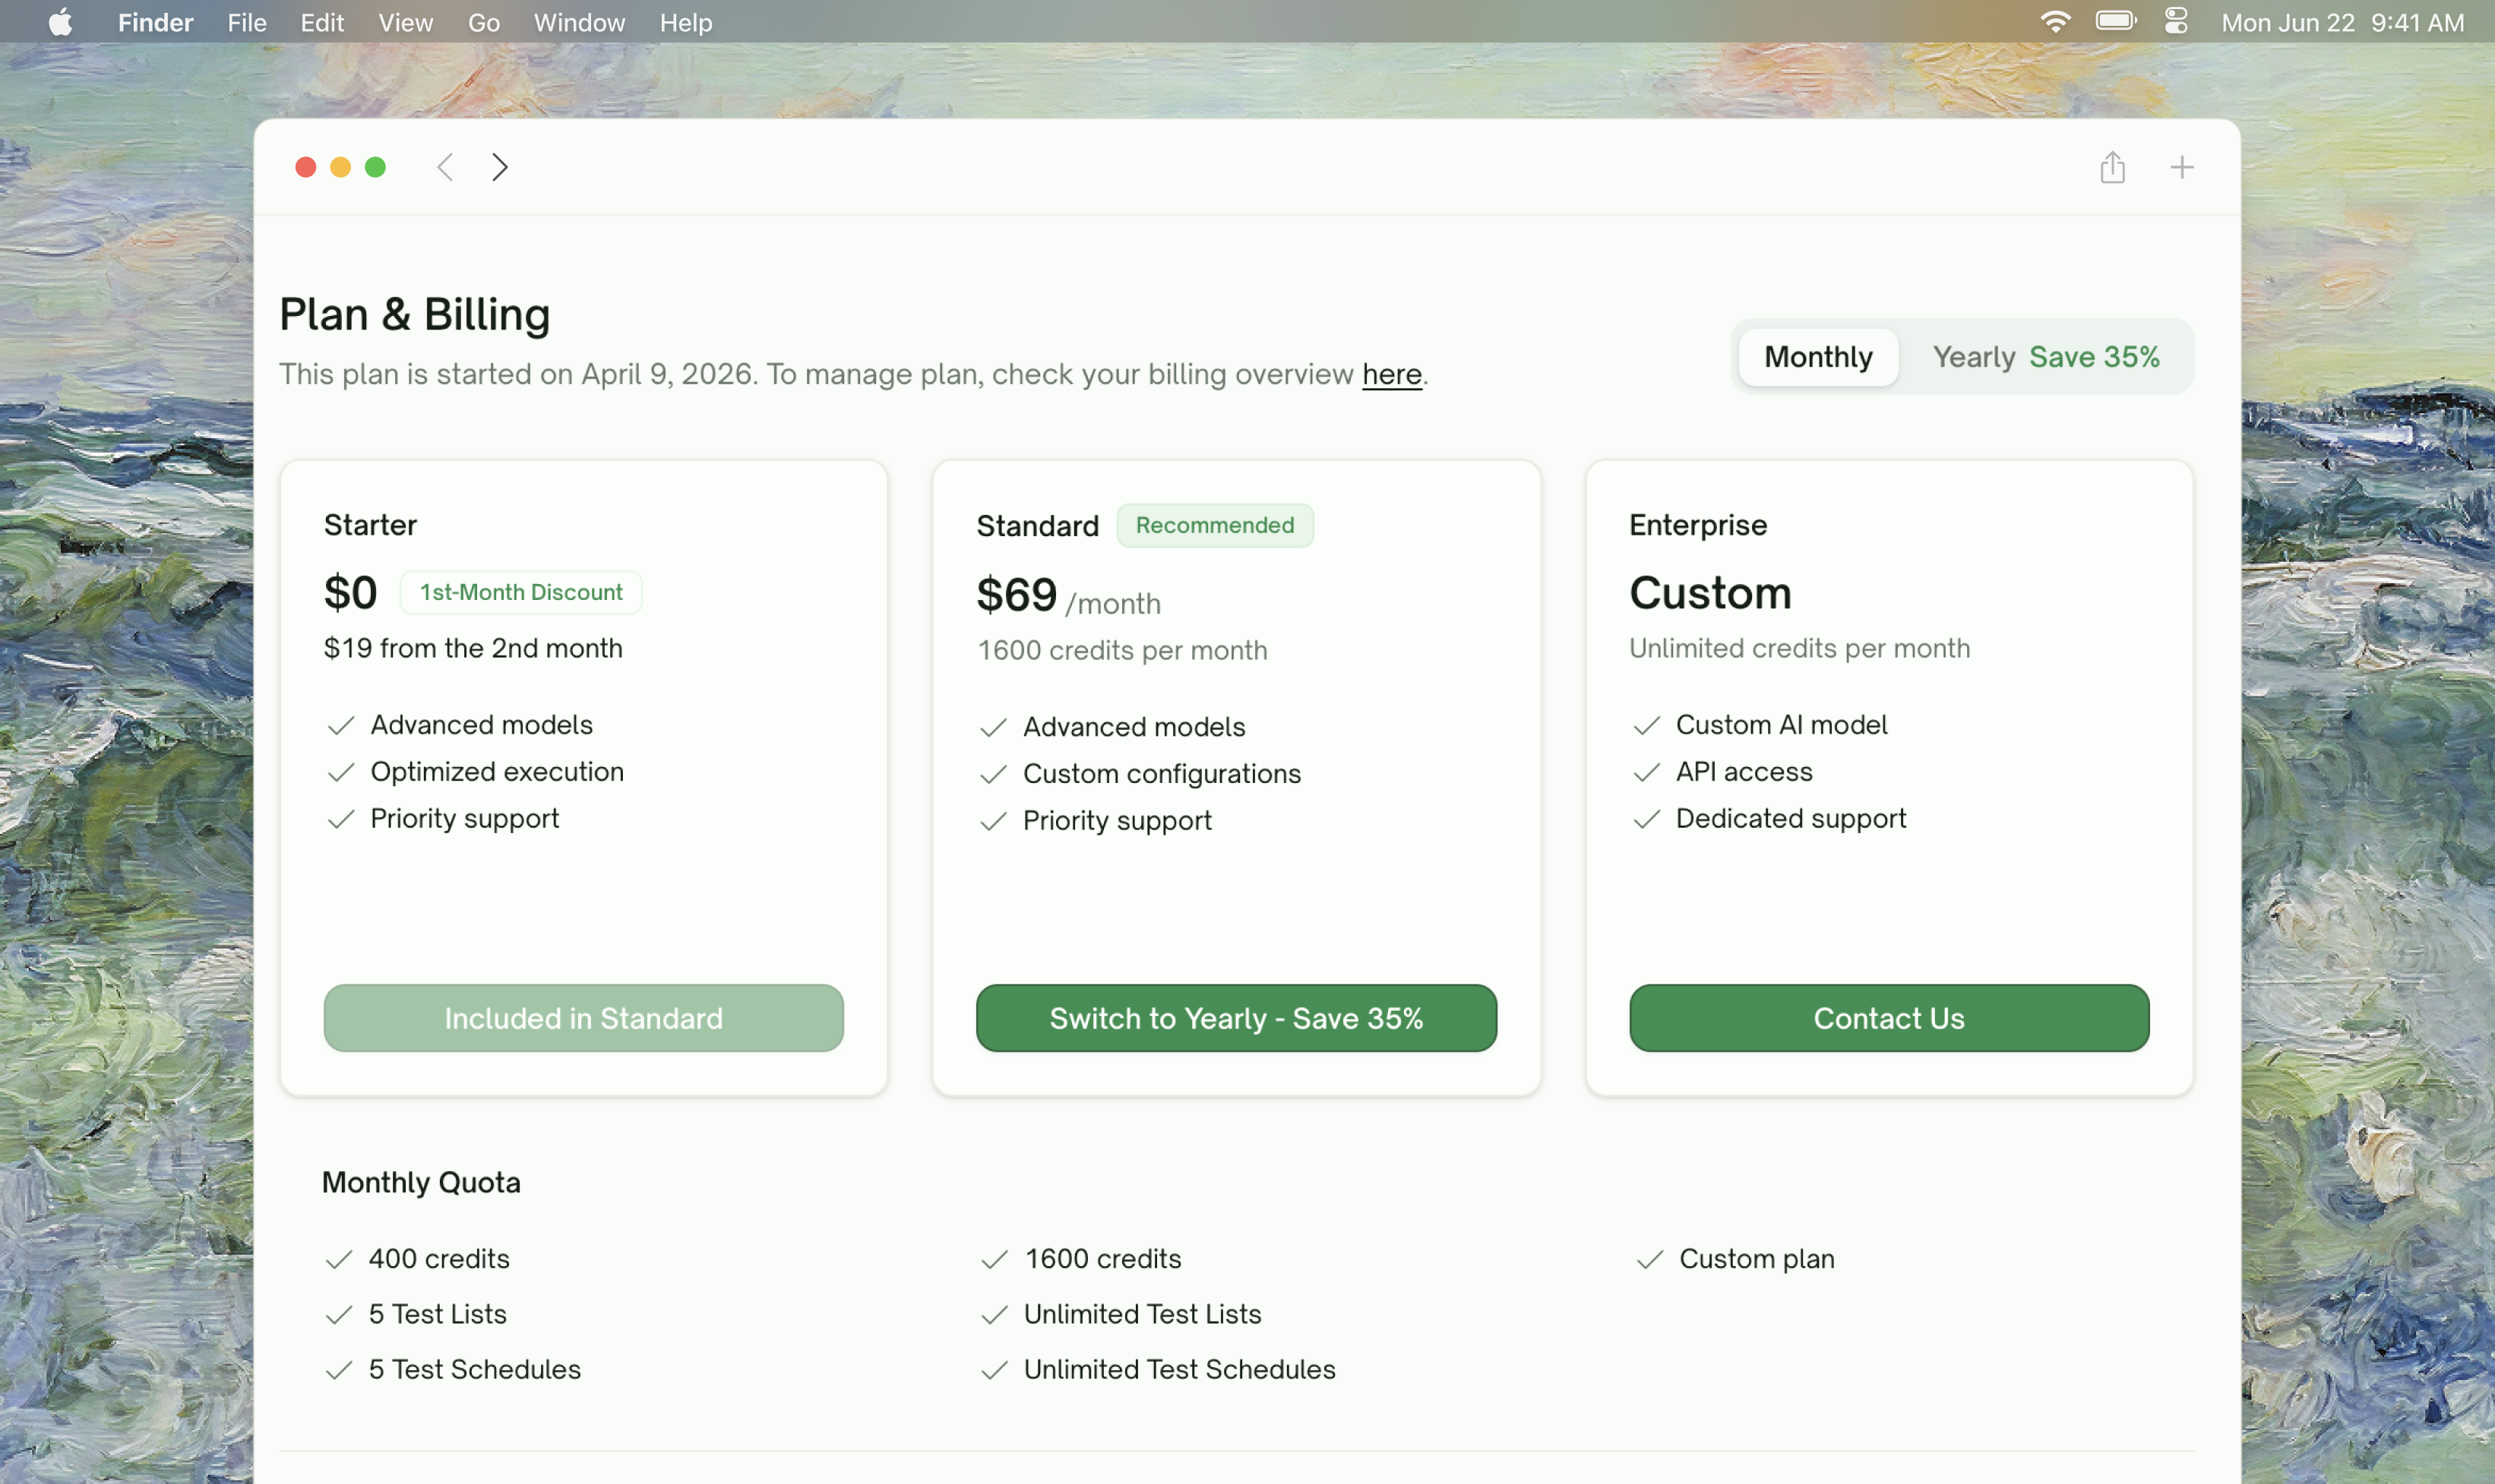
Task: Click the date and time in menu bar
Action: point(2342,22)
